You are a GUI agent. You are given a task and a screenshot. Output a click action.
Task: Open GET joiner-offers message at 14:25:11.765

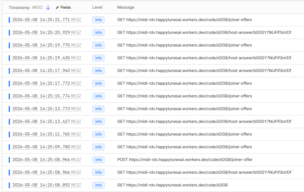point(185,134)
